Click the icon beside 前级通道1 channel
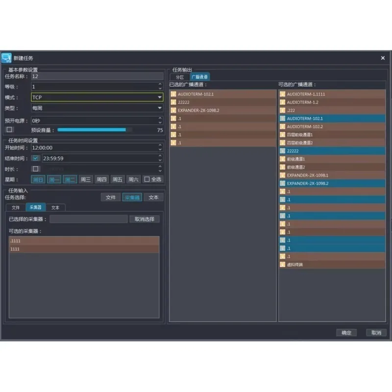Screen dimensions: 392x392 pos(283,159)
